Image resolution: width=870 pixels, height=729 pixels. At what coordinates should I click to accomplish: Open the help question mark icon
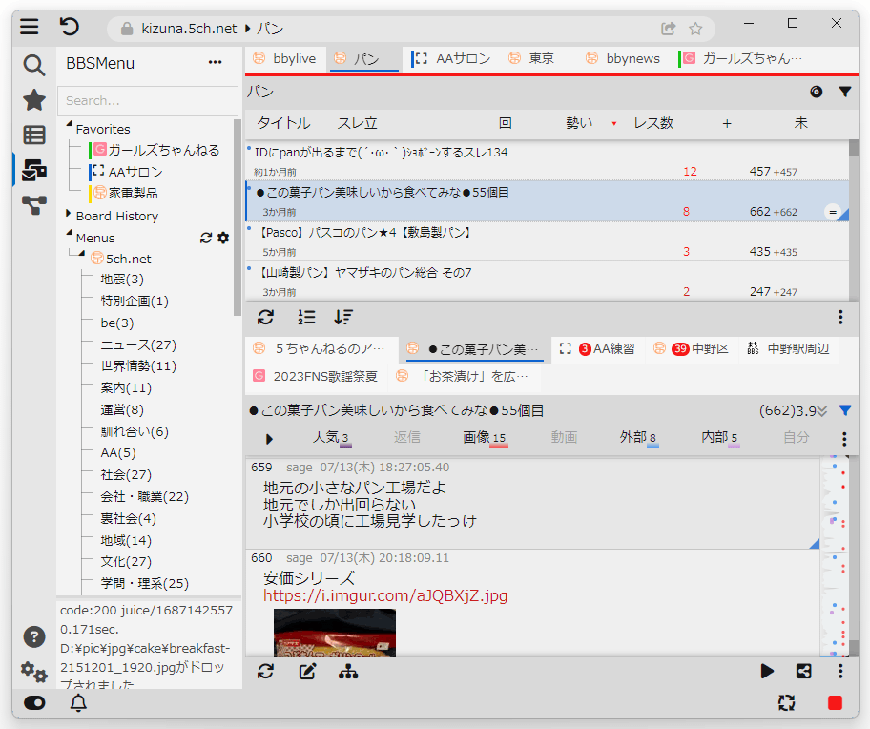coord(33,636)
